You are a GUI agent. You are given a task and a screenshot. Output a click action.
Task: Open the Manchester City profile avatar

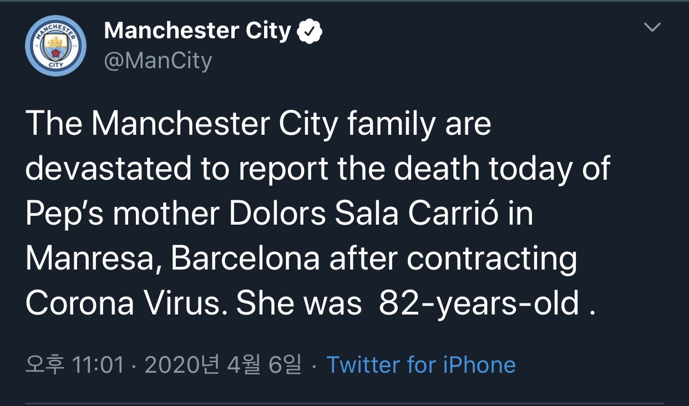point(55,45)
